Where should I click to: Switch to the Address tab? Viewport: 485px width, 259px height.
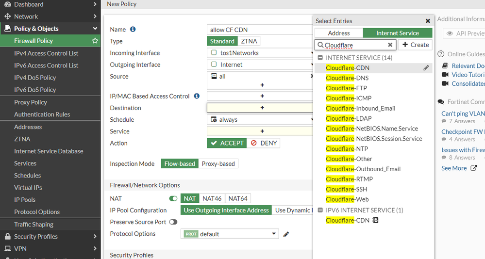(x=339, y=33)
